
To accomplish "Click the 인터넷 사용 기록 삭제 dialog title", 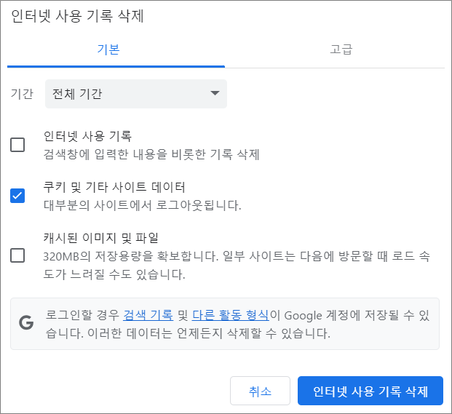I will coord(77,16).
